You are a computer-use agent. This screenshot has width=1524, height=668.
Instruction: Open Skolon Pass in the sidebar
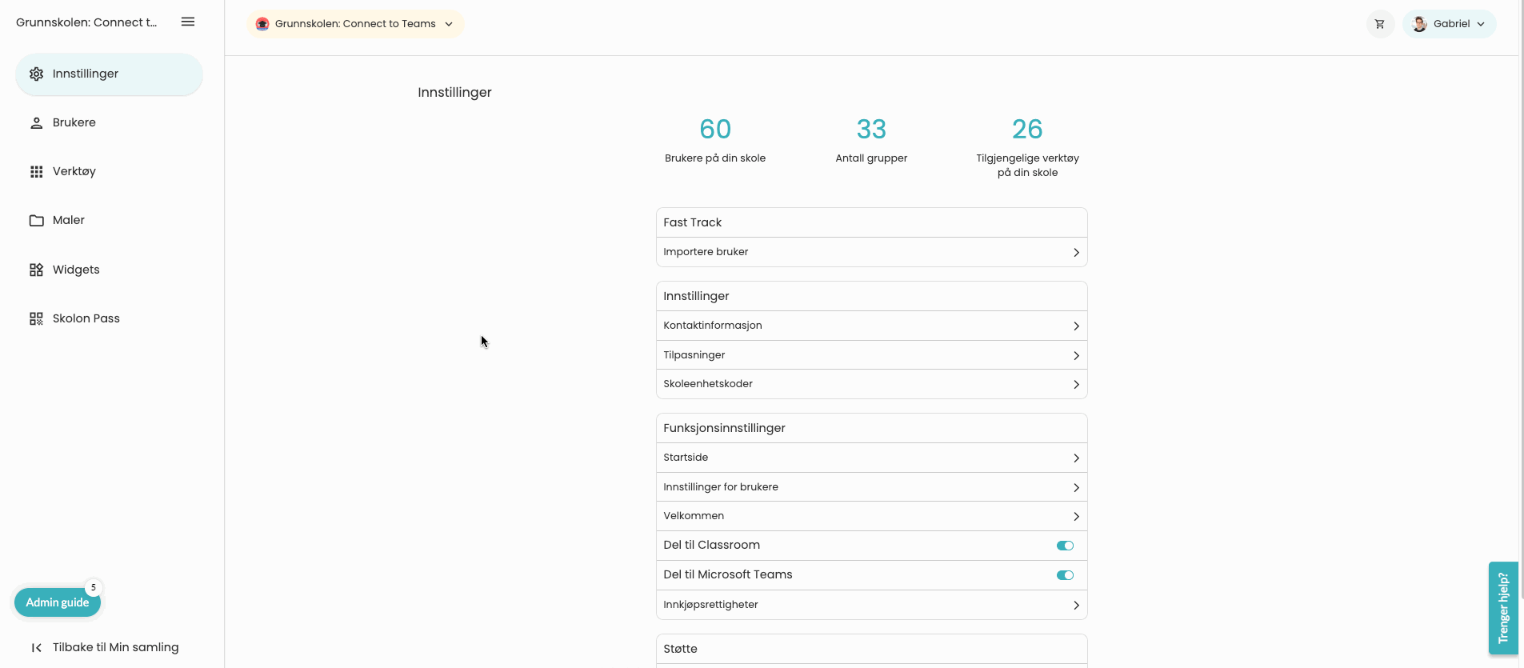109,318
